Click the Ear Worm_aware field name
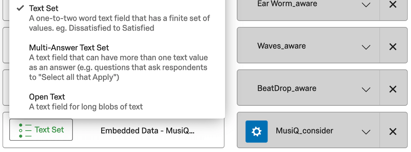 (287, 4)
